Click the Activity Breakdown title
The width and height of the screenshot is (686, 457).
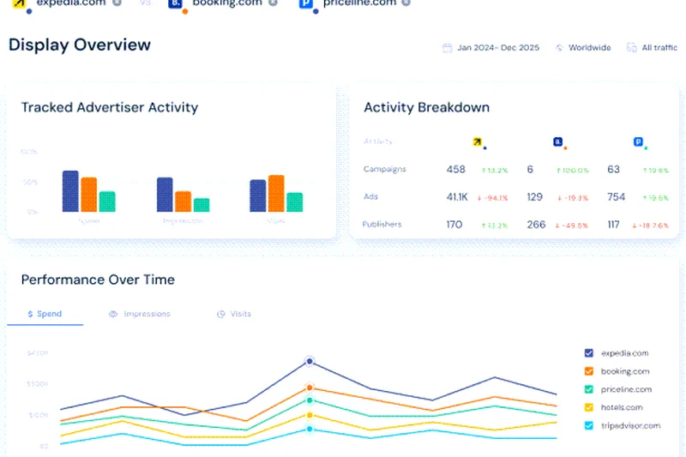426,107
